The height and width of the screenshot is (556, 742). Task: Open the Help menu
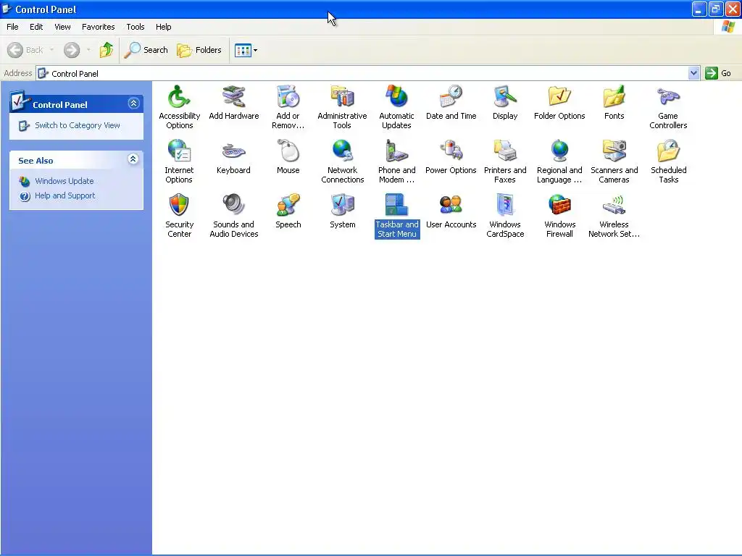tap(163, 27)
